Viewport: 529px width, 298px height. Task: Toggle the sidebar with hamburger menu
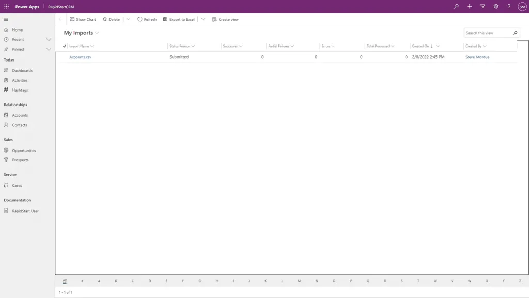pyautogui.click(x=6, y=19)
